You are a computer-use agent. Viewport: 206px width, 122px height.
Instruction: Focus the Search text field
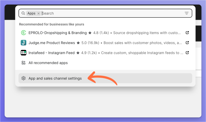(x=111, y=13)
